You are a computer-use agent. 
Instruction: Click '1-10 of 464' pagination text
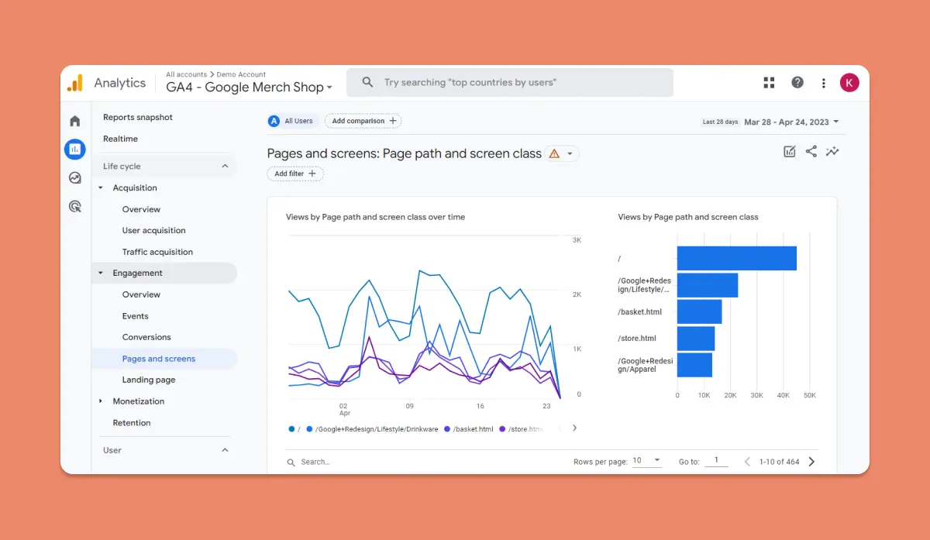coord(779,462)
